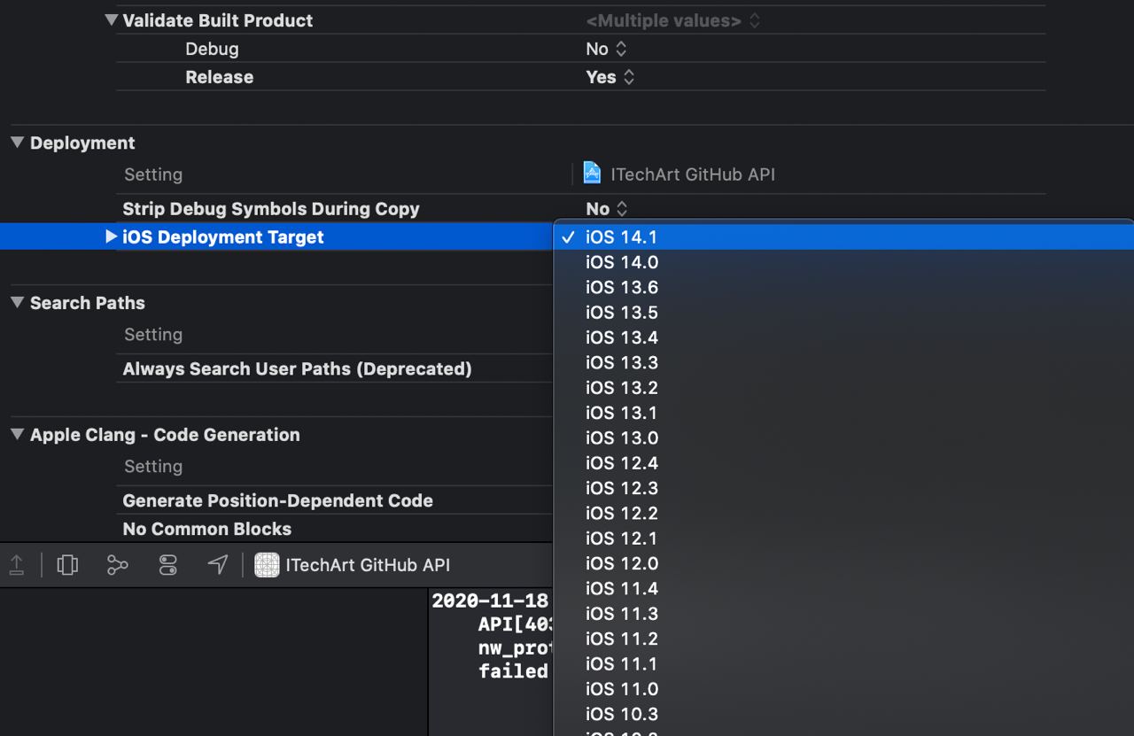The height and width of the screenshot is (736, 1134).
Task: Open the Multiple values popup
Action: (x=673, y=20)
